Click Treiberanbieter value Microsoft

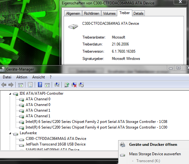[x=118, y=37]
